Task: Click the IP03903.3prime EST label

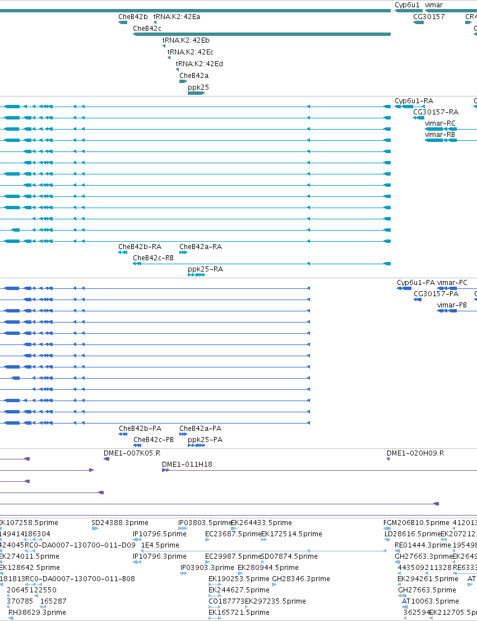Action: pos(207,568)
